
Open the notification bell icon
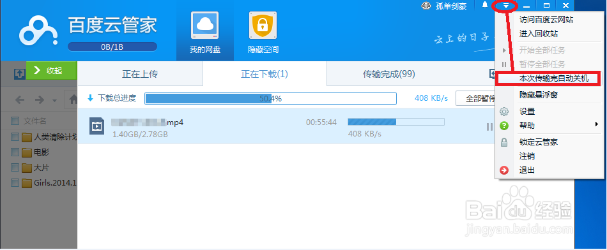[485, 5]
